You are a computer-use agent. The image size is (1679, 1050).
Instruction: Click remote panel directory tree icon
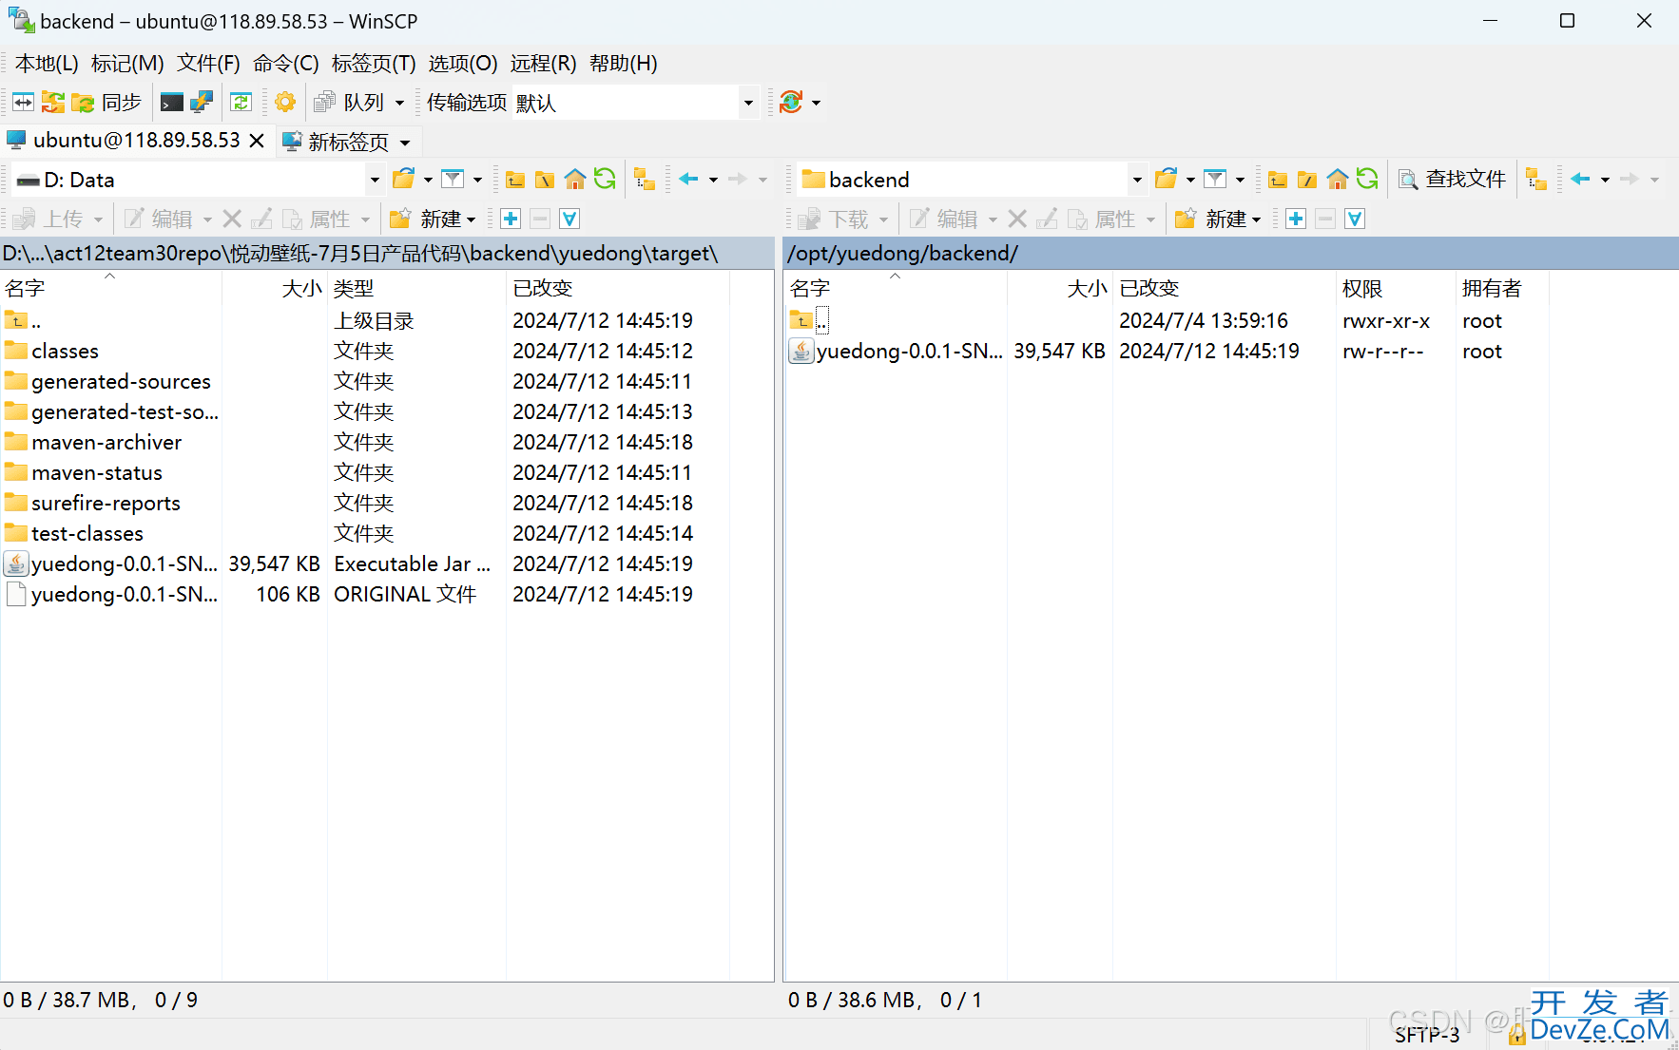point(1536,179)
